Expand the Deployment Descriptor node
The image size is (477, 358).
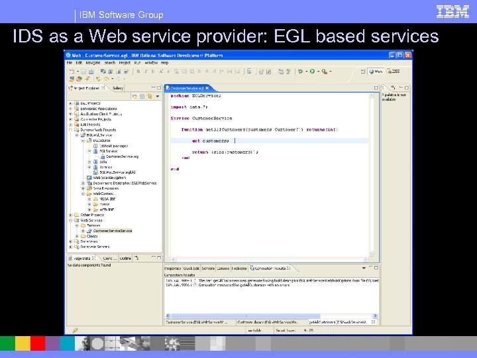pos(83,183)
